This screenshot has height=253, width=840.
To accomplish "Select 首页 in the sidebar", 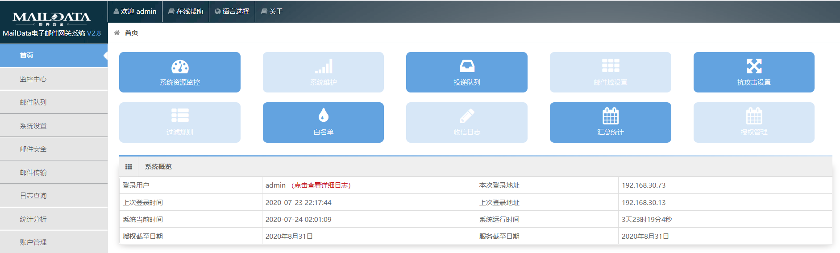I will (54, 56).
